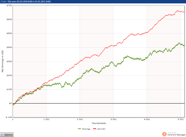Select the Winnings legend label
Viewport: 186px width, 137px height.
click(86, 129)
